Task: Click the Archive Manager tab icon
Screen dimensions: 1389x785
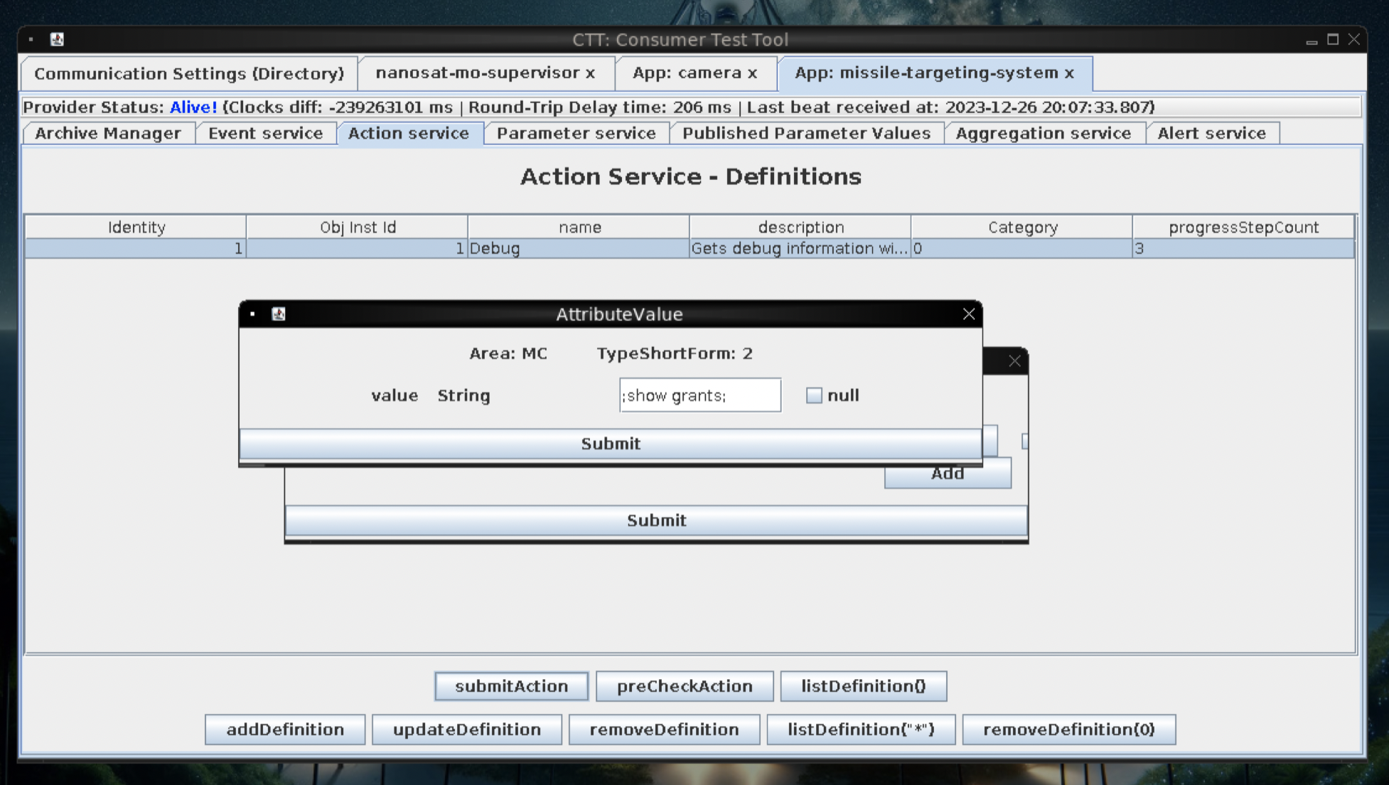Action: [108, 132]
